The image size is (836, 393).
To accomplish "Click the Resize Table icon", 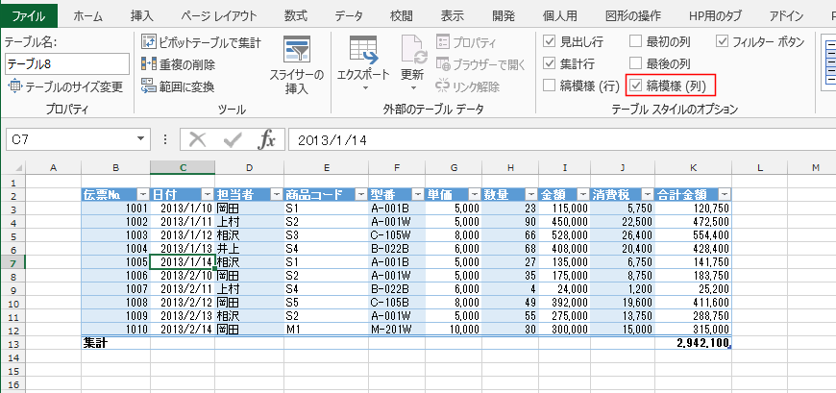I will click(x=14, y=86).
